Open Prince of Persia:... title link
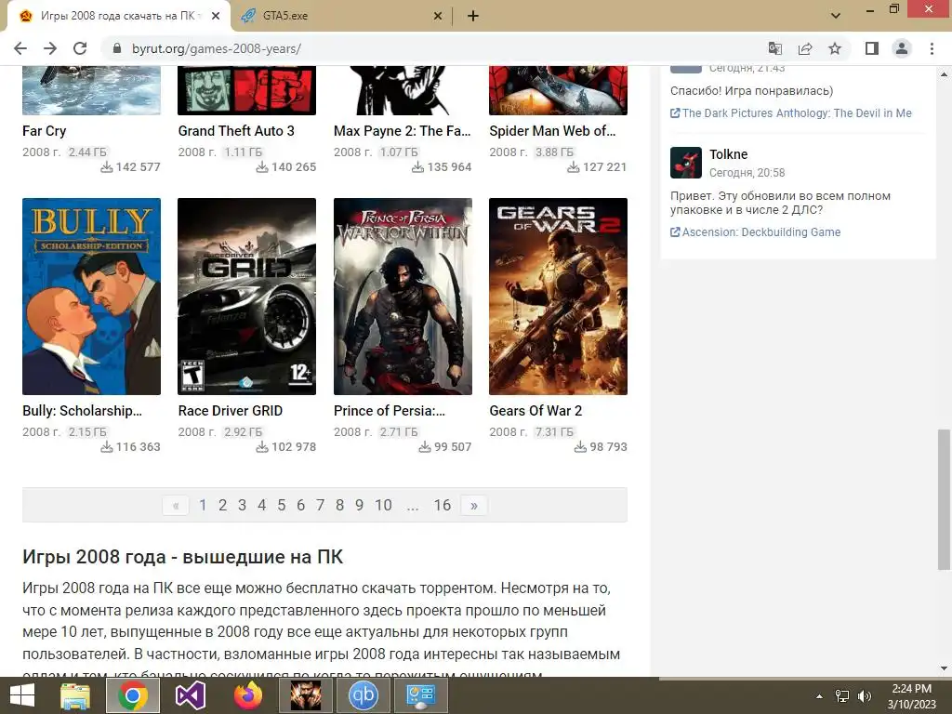952x714 pixels. tap(390, 411)
